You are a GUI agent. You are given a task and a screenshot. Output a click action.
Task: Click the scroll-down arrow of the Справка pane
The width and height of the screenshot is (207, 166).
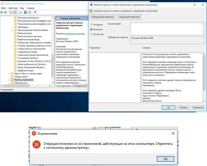tap(204, 101)
